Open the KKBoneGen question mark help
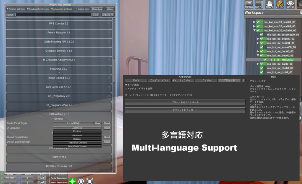 [x=243, y=80]
